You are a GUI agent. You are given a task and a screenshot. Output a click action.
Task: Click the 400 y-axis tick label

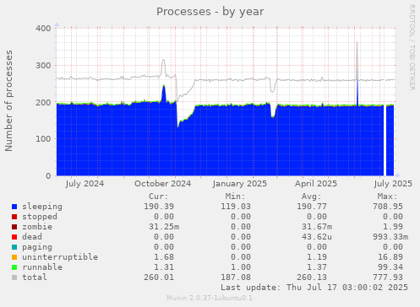(43, 29)
